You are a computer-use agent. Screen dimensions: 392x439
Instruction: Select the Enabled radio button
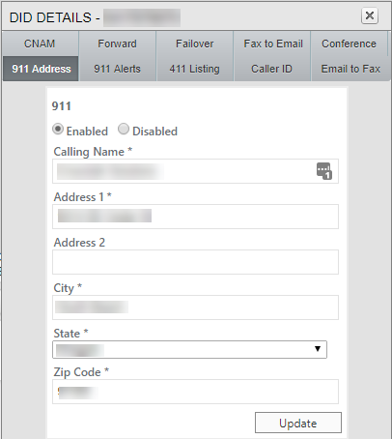click(58, 130)
